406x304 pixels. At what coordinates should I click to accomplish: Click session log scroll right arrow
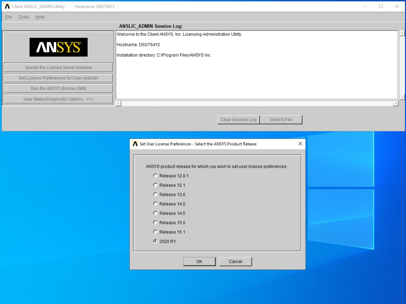pos(395,104)
